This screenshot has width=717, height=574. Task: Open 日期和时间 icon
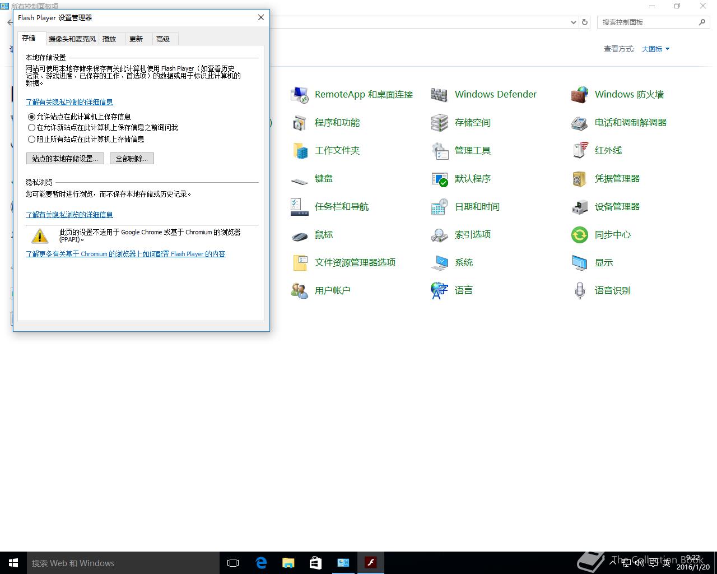click(440, 207)
